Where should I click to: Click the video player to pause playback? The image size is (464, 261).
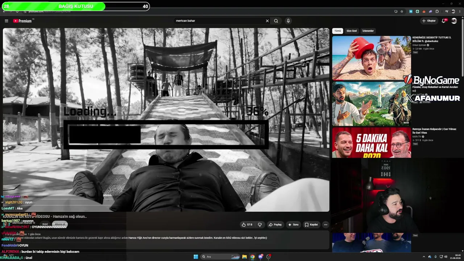166,120
